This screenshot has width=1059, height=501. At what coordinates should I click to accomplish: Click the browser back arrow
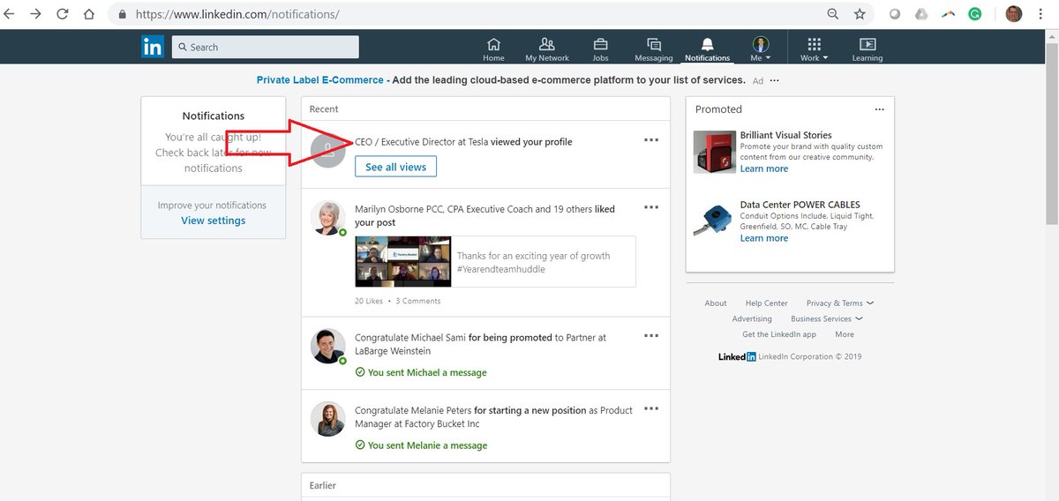tap(11, 14)
